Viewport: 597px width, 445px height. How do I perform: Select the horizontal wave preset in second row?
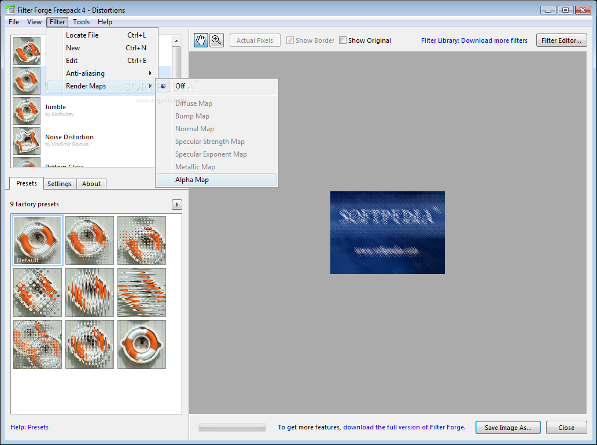pyautogui.click(x=142, y=292)
